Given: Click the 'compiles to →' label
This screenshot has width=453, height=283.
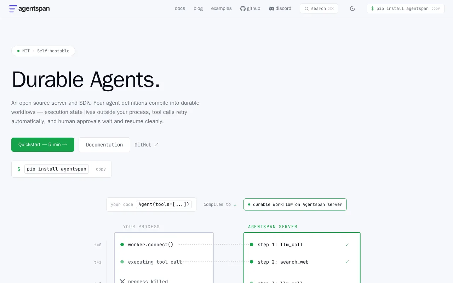Looking at the screenshot, I should (220, 204).
